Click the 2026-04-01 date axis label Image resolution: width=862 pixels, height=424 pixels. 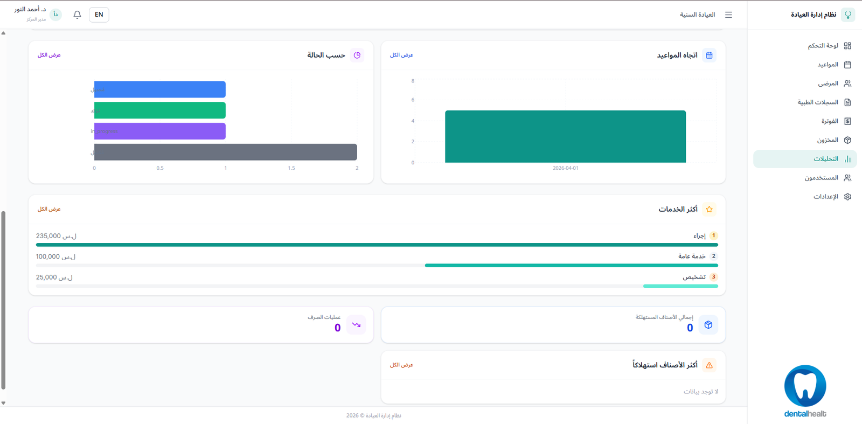(565, 168)
